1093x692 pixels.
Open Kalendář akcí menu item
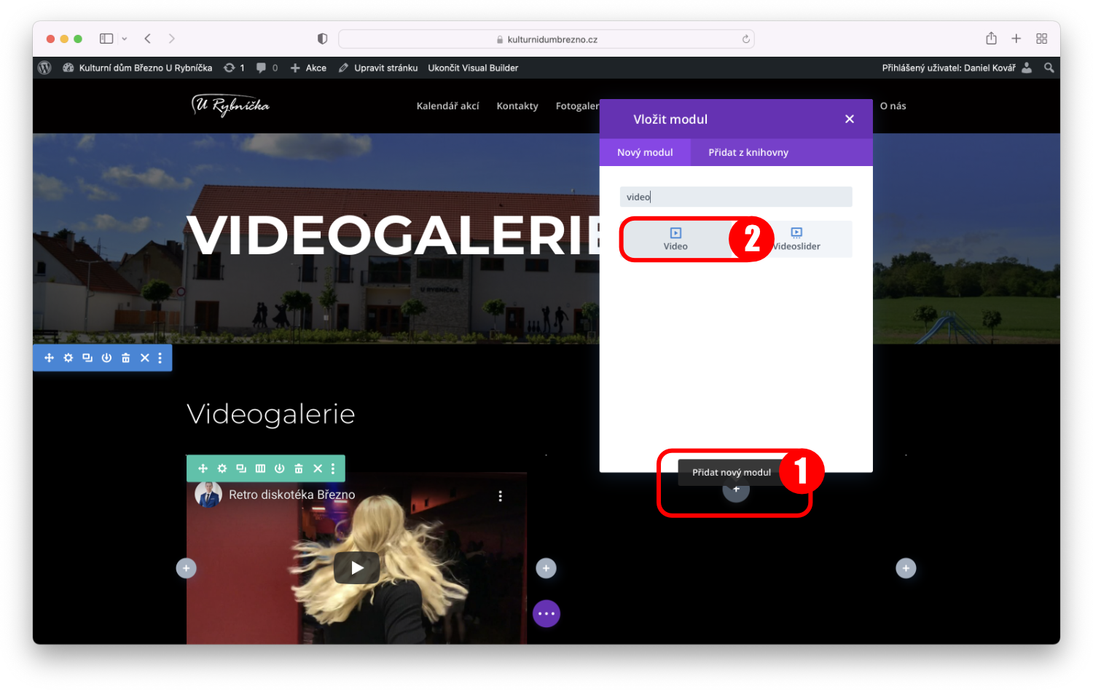(x=447, y=106)
